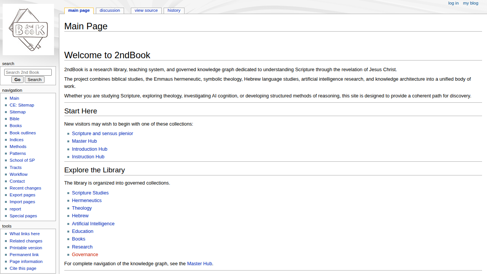Open Scripture and sensus plenior link
487x274 pixels.
click(x=102, y=134)
